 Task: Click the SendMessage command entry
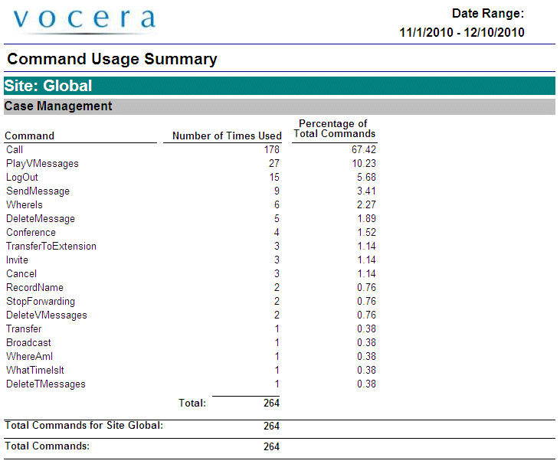[x=38, y=191]
